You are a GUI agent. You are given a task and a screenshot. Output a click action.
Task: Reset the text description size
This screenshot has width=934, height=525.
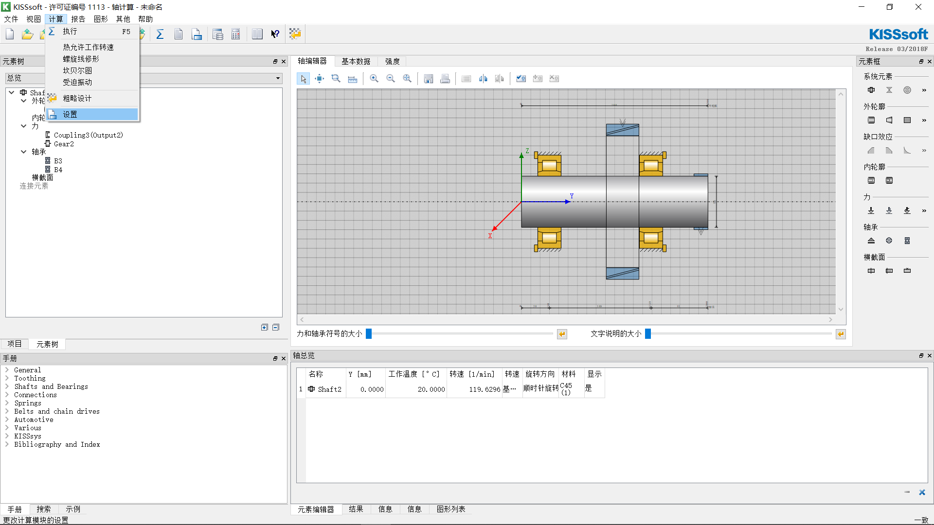[x=841, y=334]
